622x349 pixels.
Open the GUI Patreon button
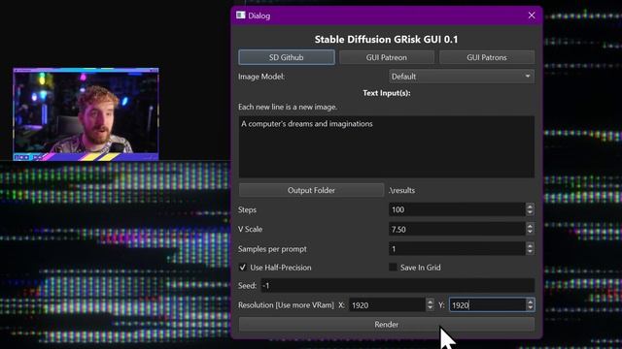tap(387, 57)
